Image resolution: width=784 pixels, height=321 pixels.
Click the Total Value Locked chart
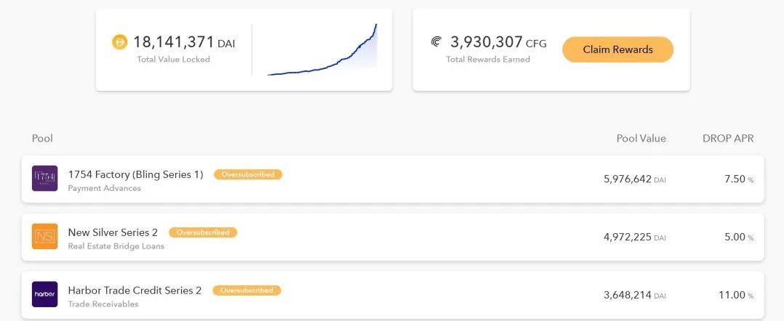[322, 50]
